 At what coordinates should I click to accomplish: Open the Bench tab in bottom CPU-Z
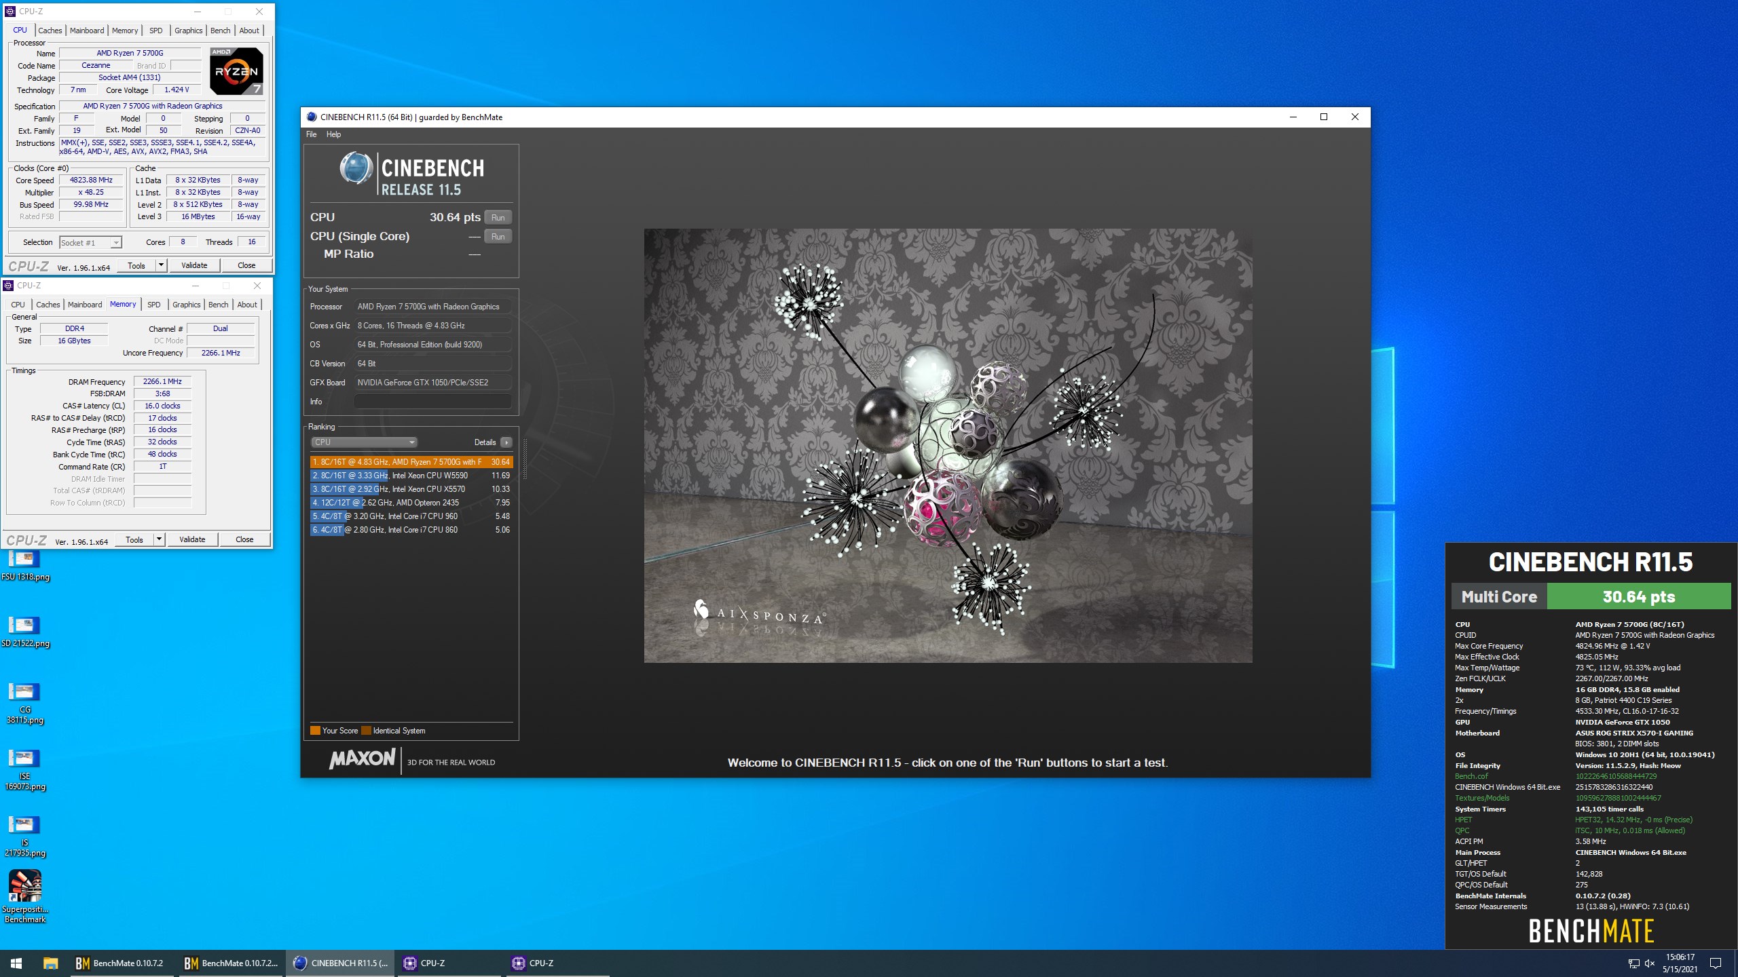(218, 305)
